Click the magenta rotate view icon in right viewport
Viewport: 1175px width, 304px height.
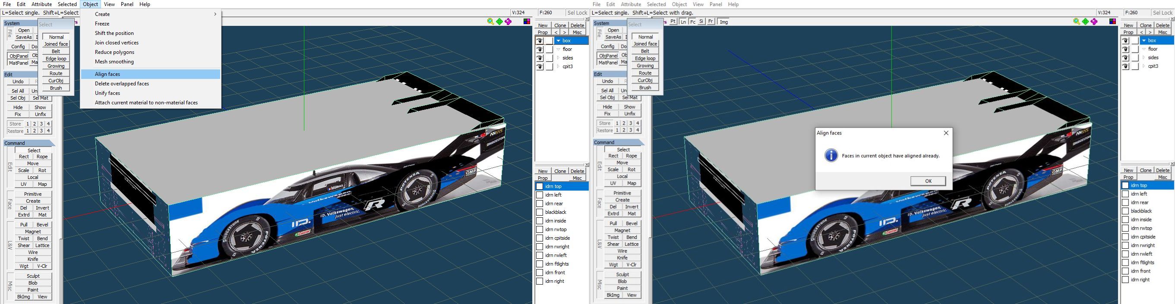pos(1094,22)
